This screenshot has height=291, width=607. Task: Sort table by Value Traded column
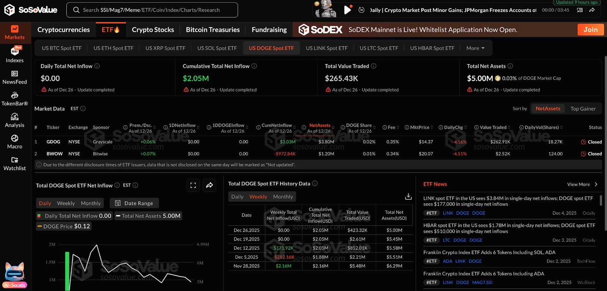[493, 128]
